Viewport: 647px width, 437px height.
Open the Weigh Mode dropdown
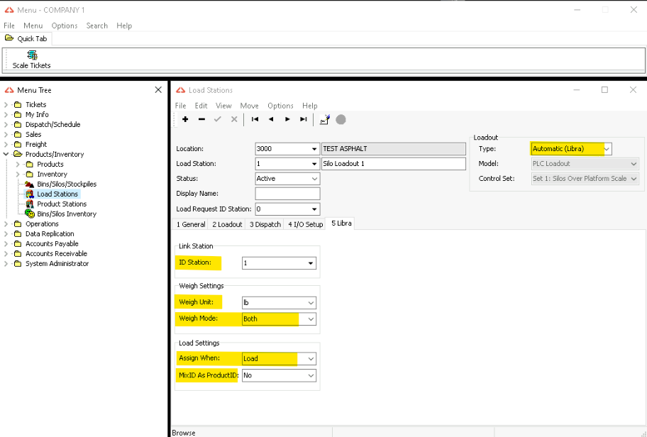click(x=311, y=319)
